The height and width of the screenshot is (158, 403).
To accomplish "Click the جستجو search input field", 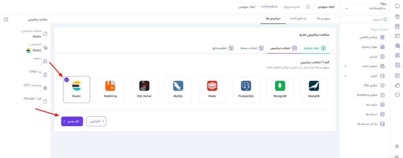I will [x=365, y=20].
